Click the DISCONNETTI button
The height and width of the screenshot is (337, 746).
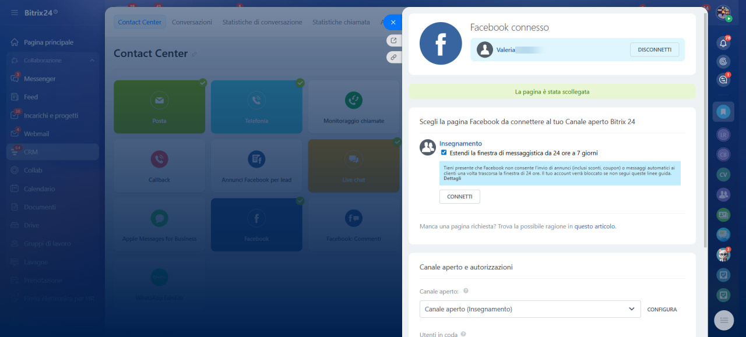pos(654,49)
